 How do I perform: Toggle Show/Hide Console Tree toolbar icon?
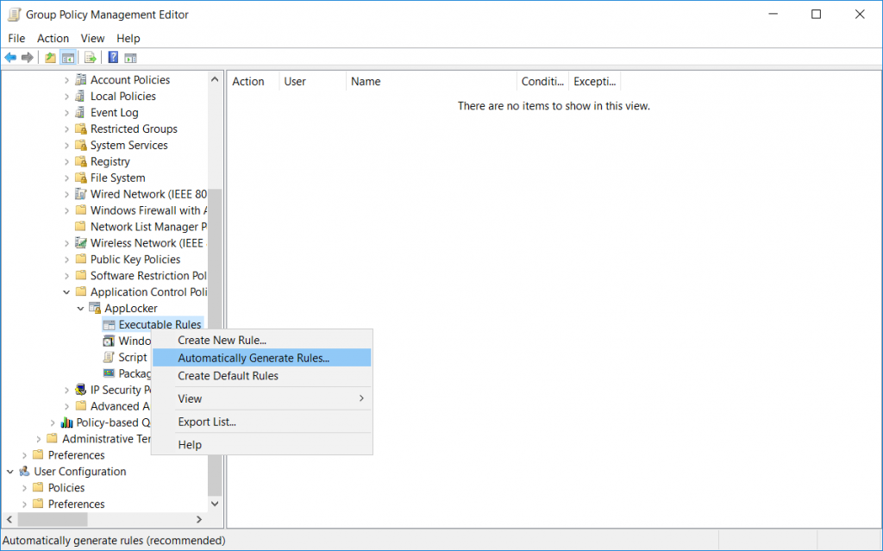[67, 58]
